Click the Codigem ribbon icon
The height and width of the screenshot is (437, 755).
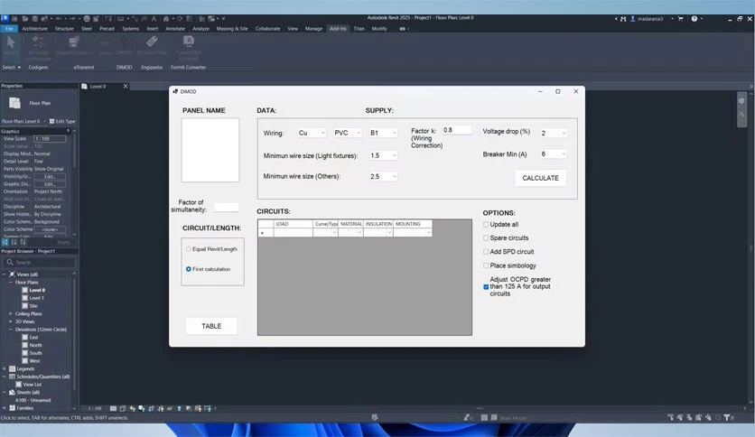pos(39,42)
